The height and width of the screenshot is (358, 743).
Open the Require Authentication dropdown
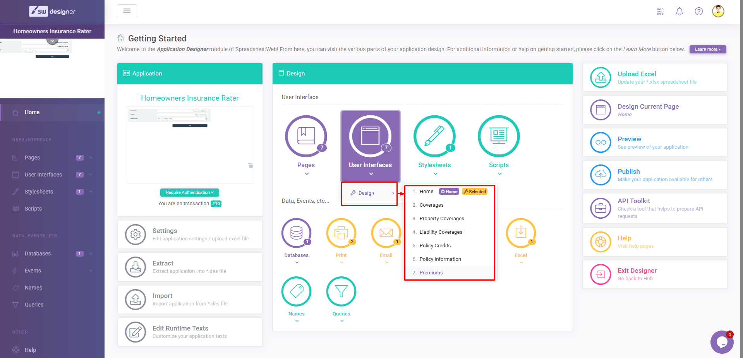190,192
